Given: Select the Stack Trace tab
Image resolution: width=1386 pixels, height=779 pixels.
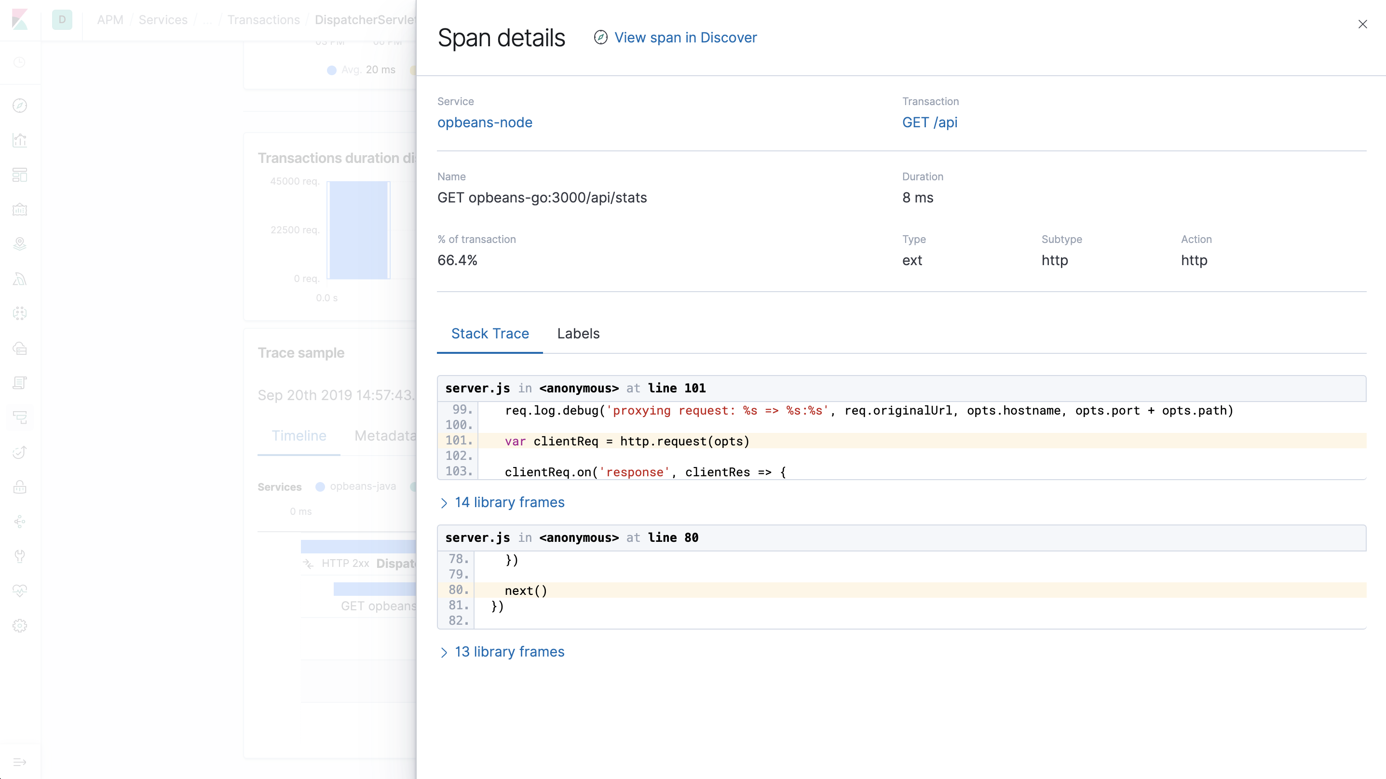Looking at the screenshot, I should 490,333.
